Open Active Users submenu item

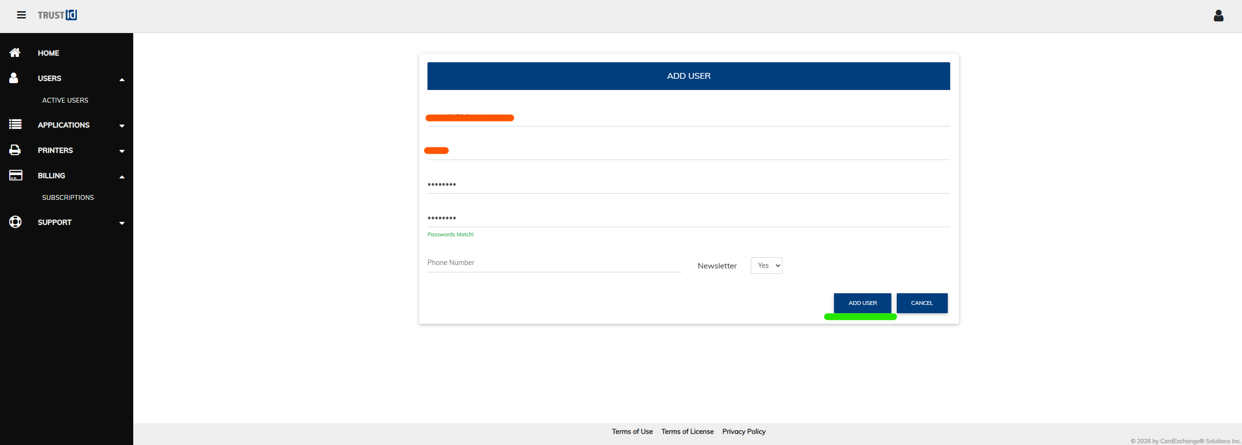(65, 100)
